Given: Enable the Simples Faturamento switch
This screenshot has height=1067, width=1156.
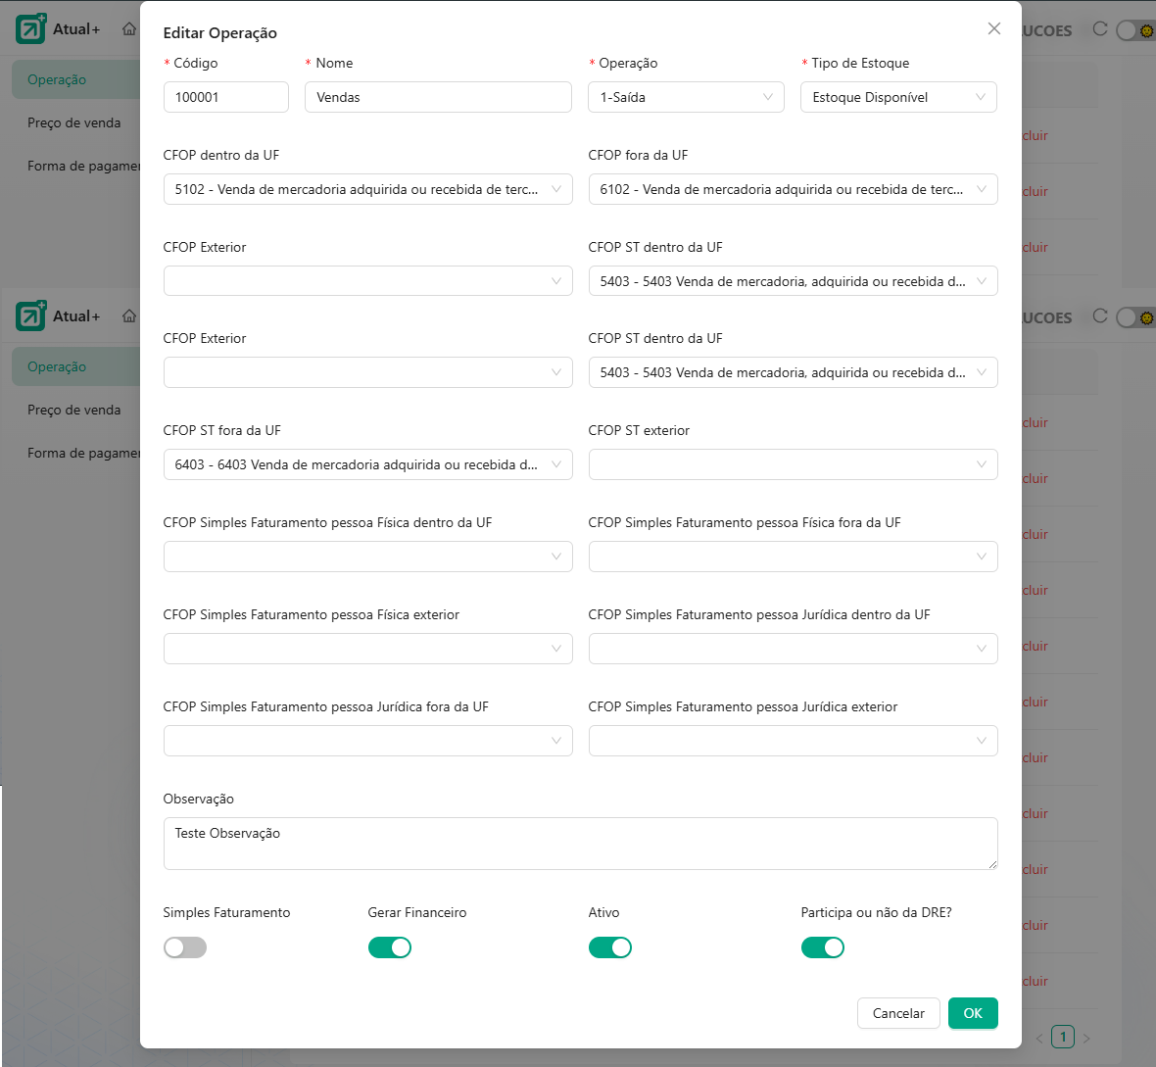Looking at the screenshot, I should (x=185, y=947).
